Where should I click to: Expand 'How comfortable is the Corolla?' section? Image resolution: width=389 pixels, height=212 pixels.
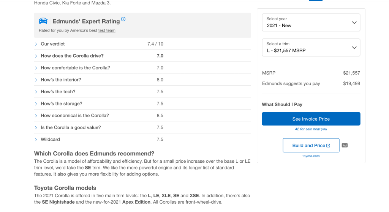coord(75,68)
